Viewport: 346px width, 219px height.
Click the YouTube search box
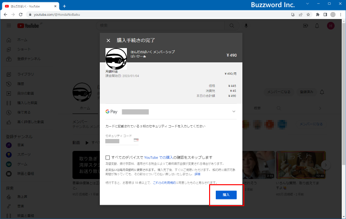[x=161, y=26]
